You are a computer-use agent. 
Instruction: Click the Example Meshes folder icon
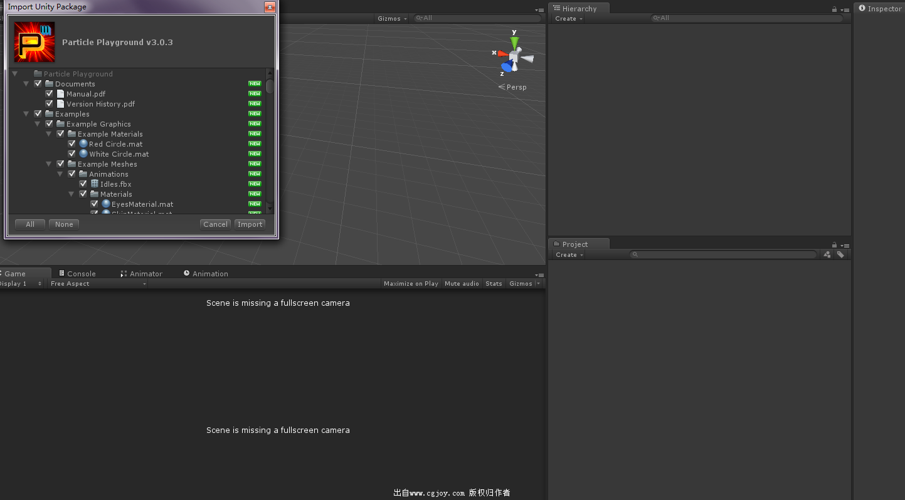pos(71,164)
